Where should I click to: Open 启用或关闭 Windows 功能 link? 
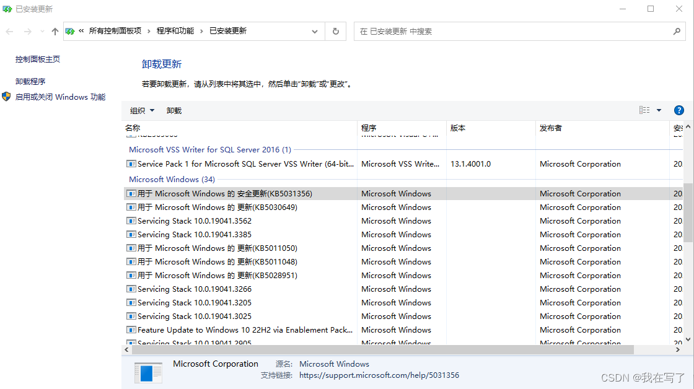pos(60,97)
